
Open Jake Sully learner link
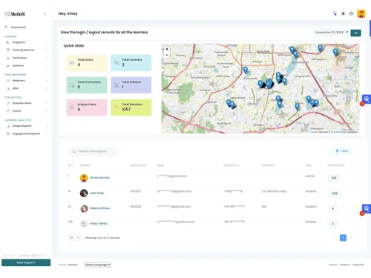click(96, 193)
